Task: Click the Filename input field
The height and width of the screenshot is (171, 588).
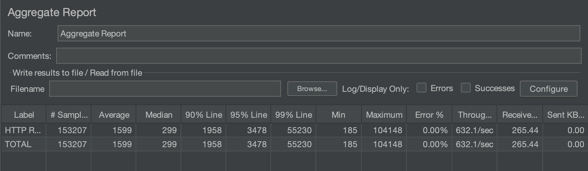Action: point(165,89)
